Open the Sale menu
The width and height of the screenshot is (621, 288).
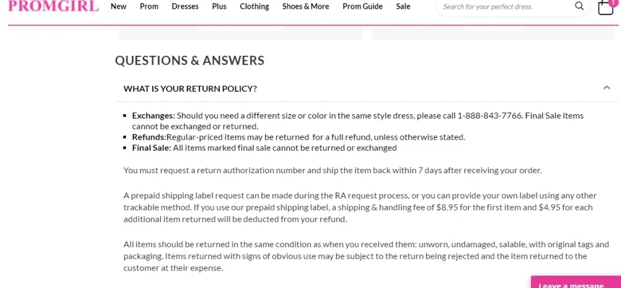click(x=403, y=6)
